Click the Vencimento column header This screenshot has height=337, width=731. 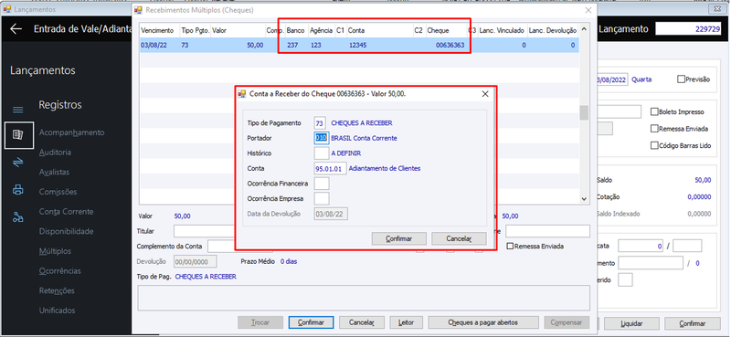[159, 30]
